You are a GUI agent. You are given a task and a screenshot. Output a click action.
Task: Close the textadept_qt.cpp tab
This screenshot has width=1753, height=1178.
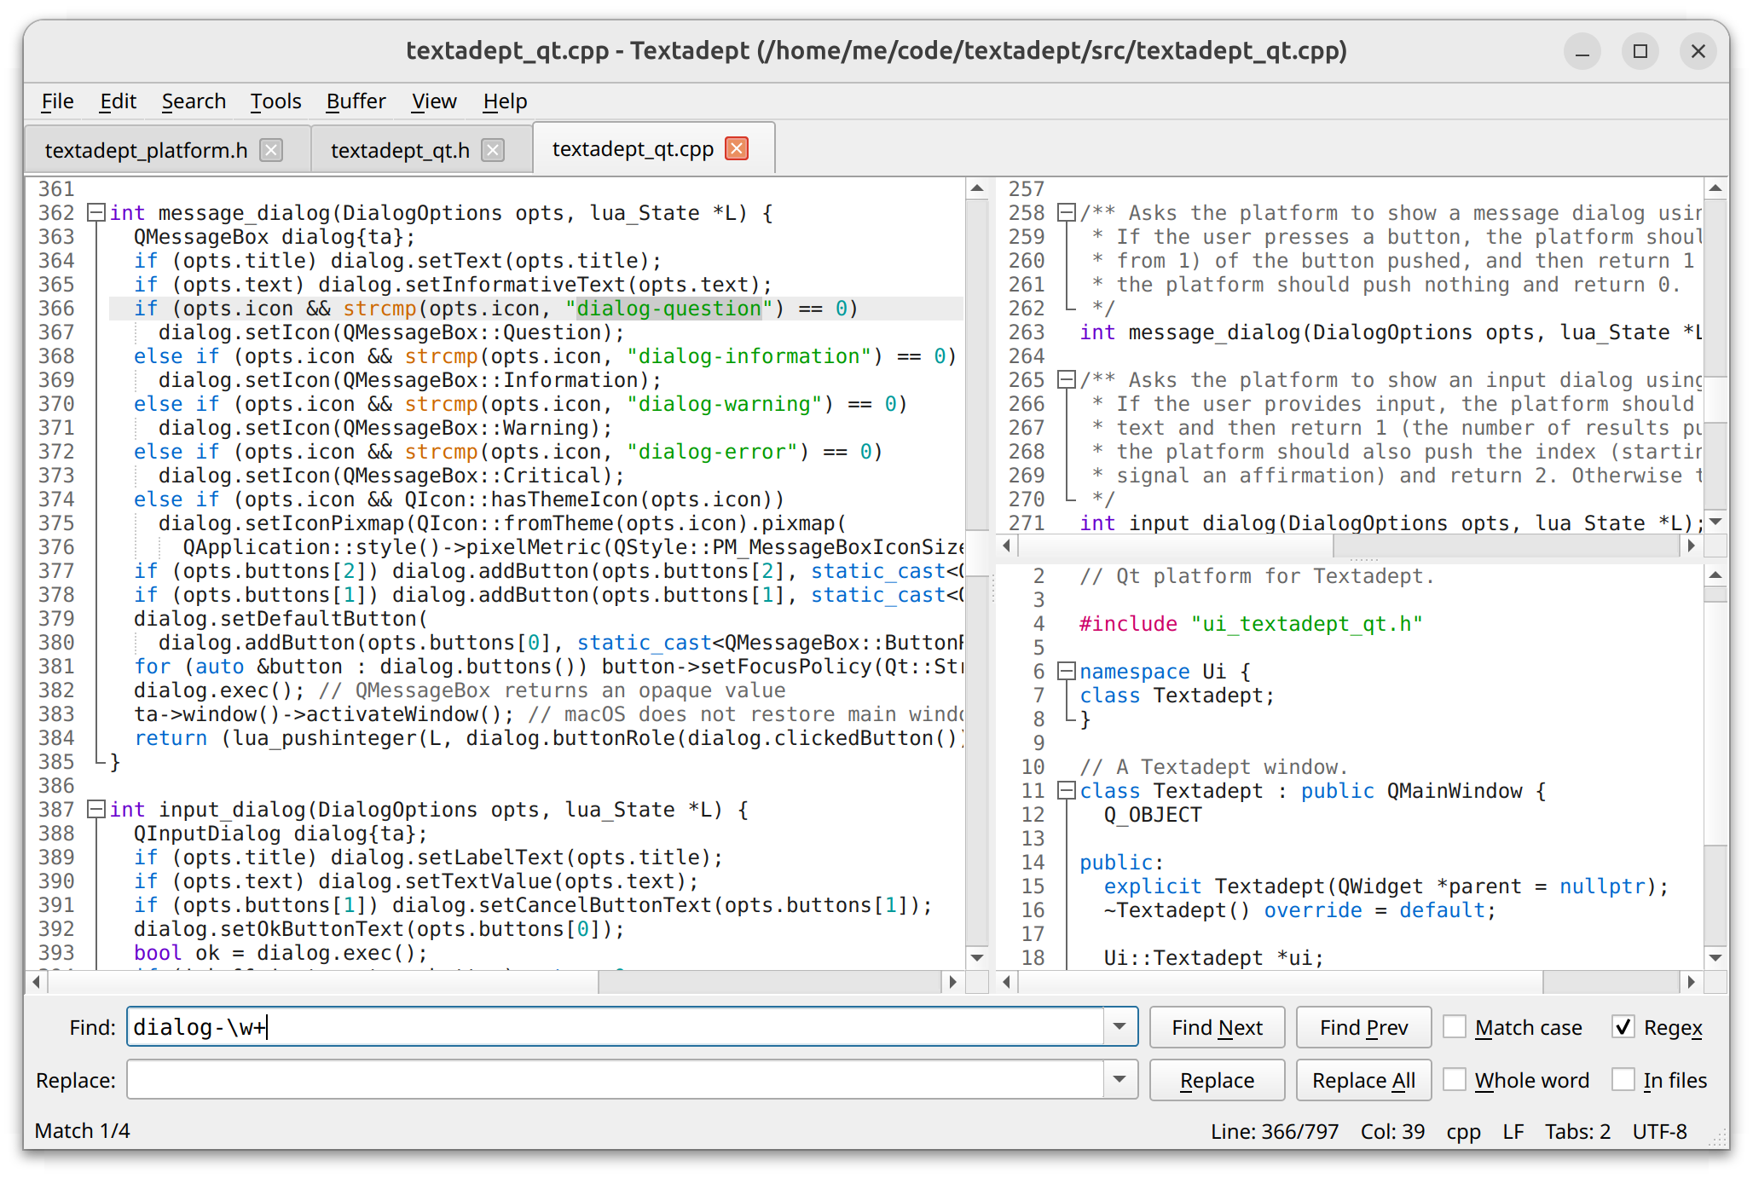click(x=736, y=148)
